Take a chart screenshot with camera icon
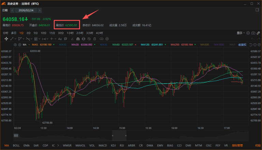262x150 pixels. tap(253, 33)
